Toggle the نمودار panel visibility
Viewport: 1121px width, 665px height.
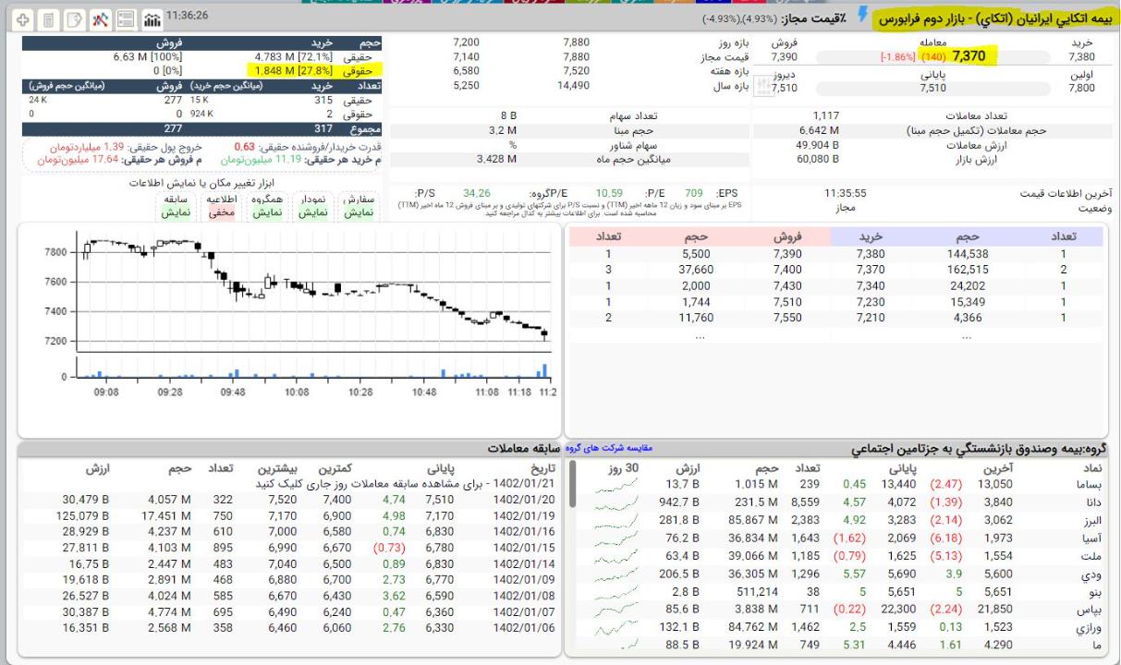[x=312, y=205]
